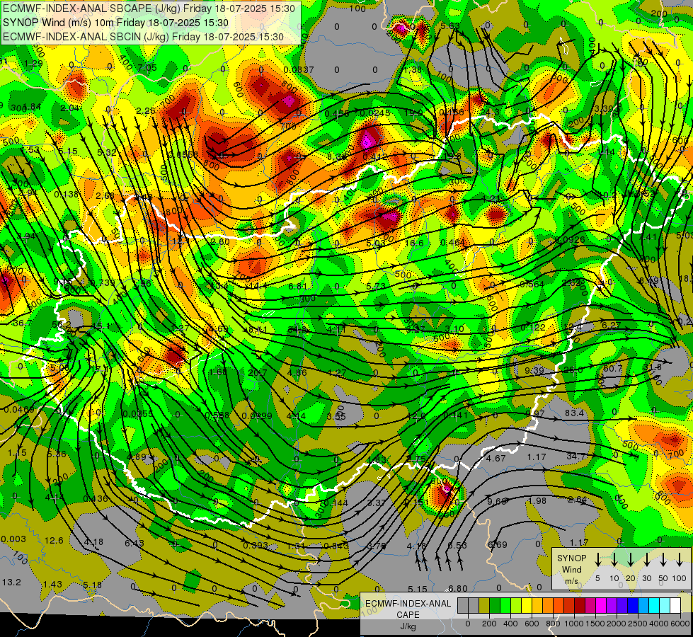Click the '56.2' value on the map
The width and height of the screenshot is (693, 637).
[61, 325]
